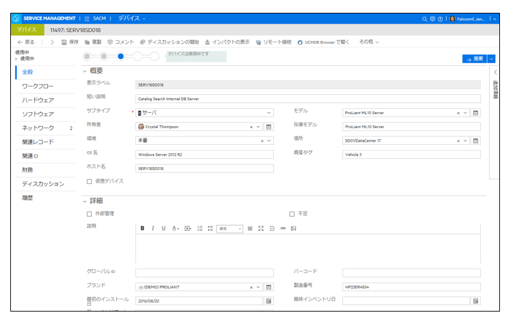Switch to the ディスカッション side tab
Viewport: 516px width, 325px height.
[43, 184]
